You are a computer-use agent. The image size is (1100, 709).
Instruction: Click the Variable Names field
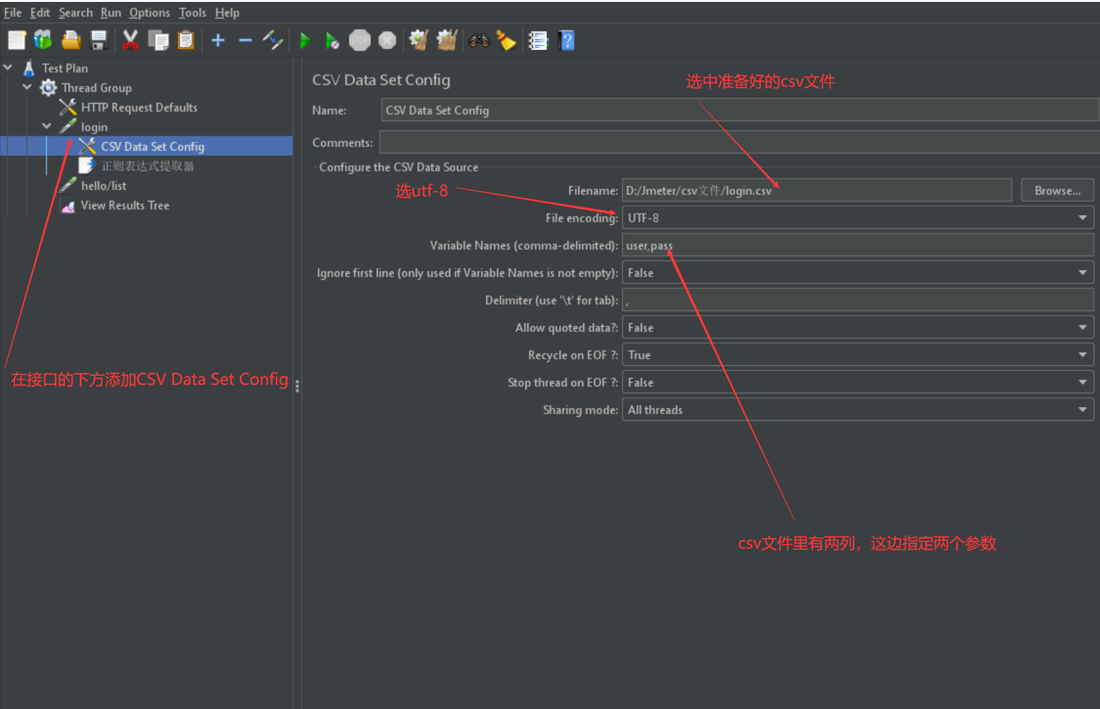pyautogui.click(x=857, y=245)
